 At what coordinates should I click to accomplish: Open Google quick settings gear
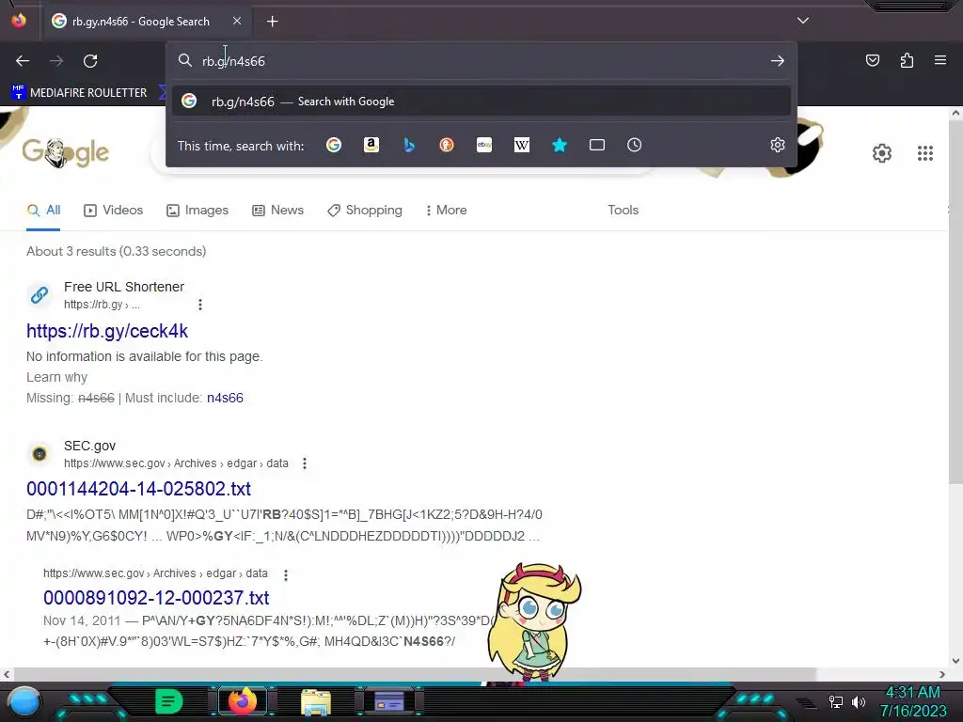click(882, 153)
